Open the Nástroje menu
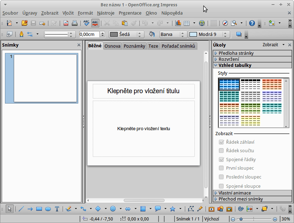Image resolution: width=294 pixels, height=223 pixels. click(x=106, y=13)
